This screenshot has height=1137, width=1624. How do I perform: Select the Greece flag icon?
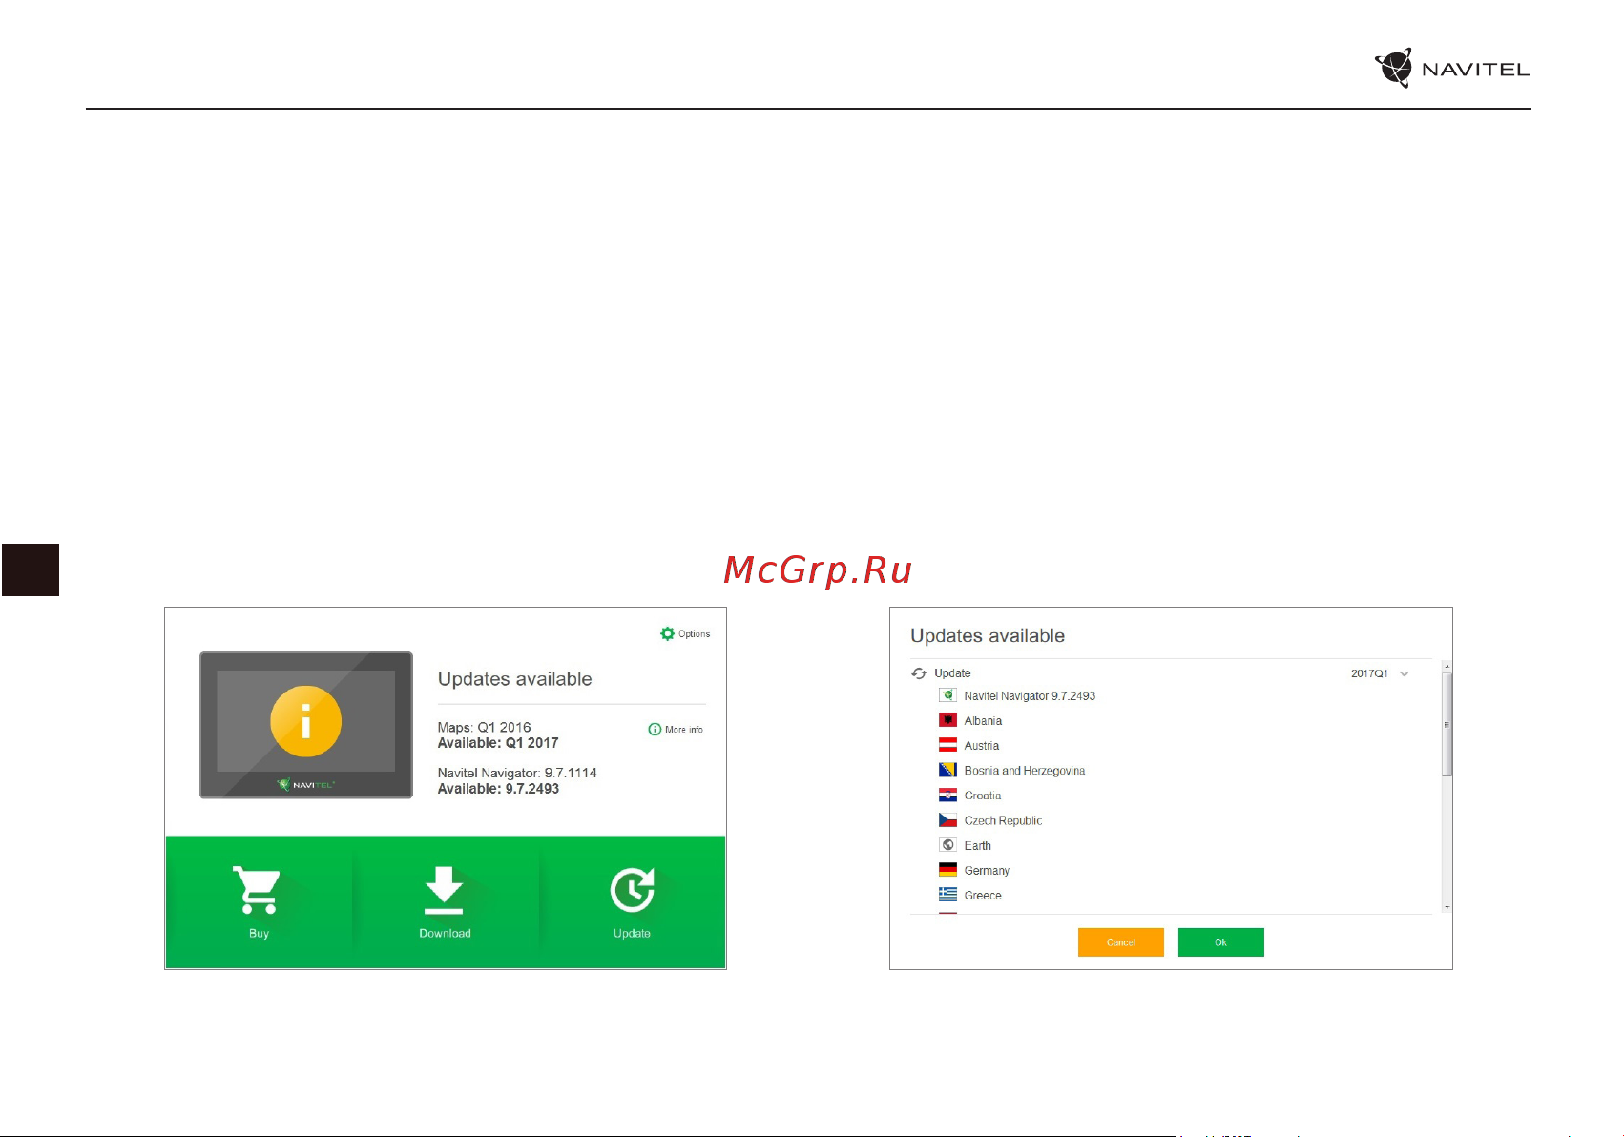pos(947,895)
